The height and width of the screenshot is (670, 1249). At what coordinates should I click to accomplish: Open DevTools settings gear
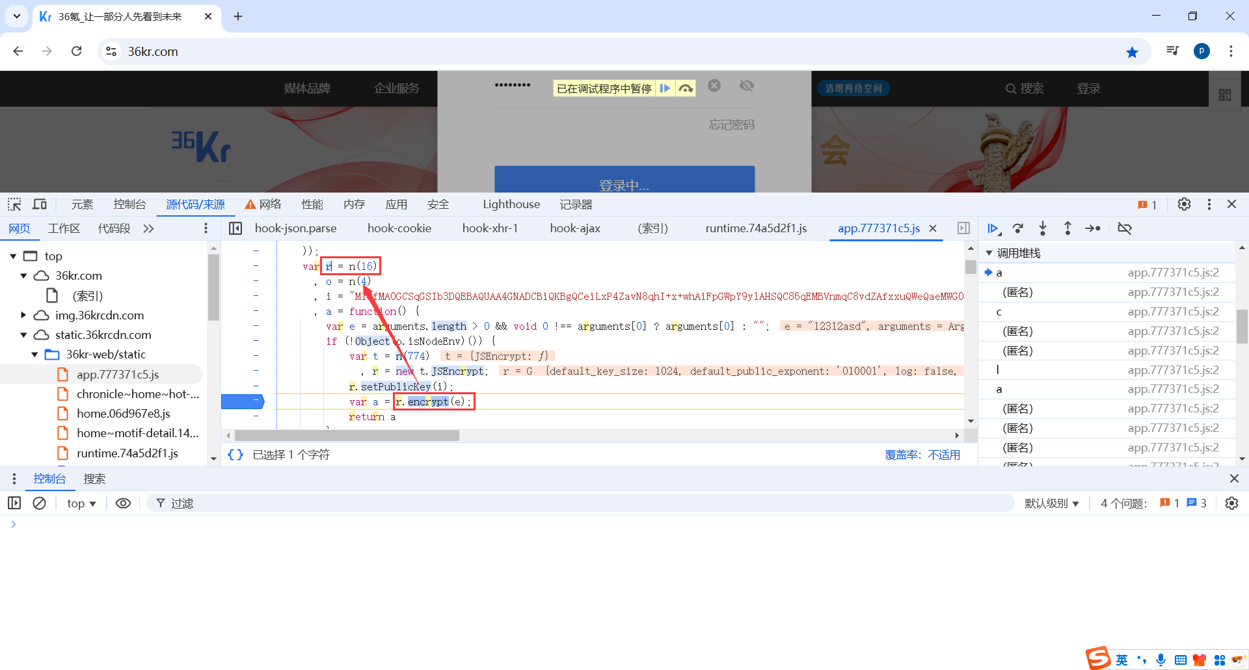pyautogui.click(x=1184, y=204)
